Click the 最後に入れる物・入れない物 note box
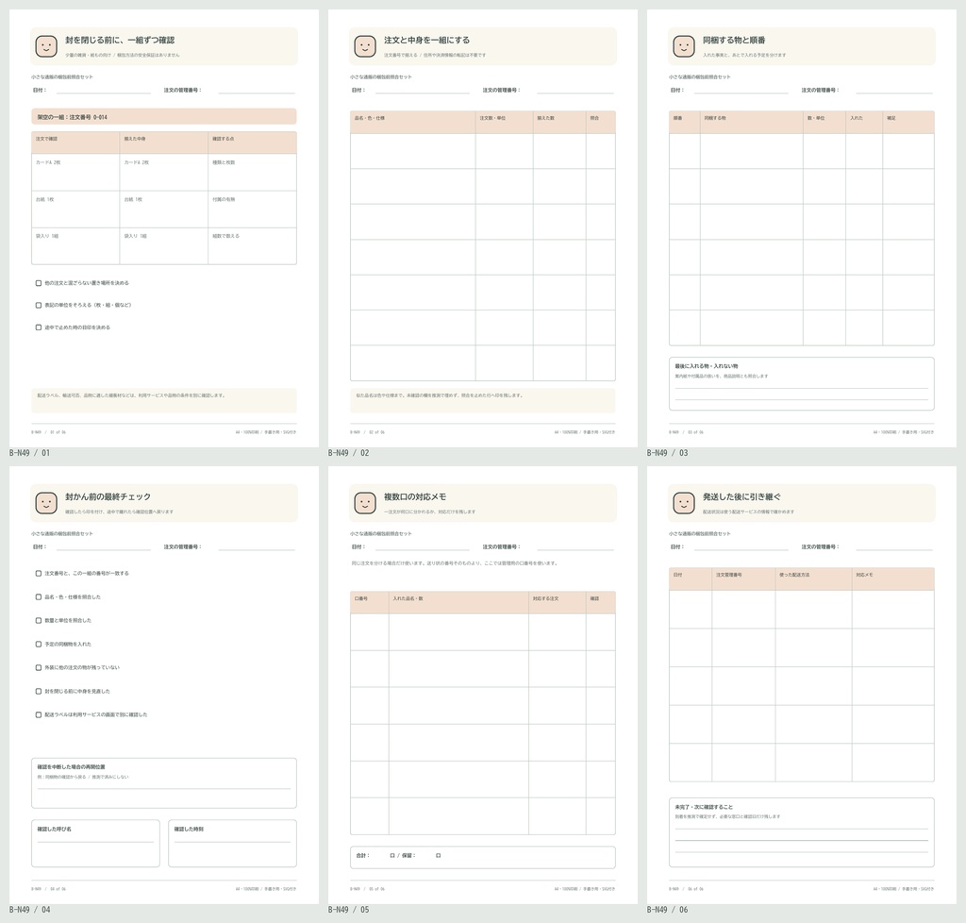This screenshot has height=923, width=966. click(802, 384)
